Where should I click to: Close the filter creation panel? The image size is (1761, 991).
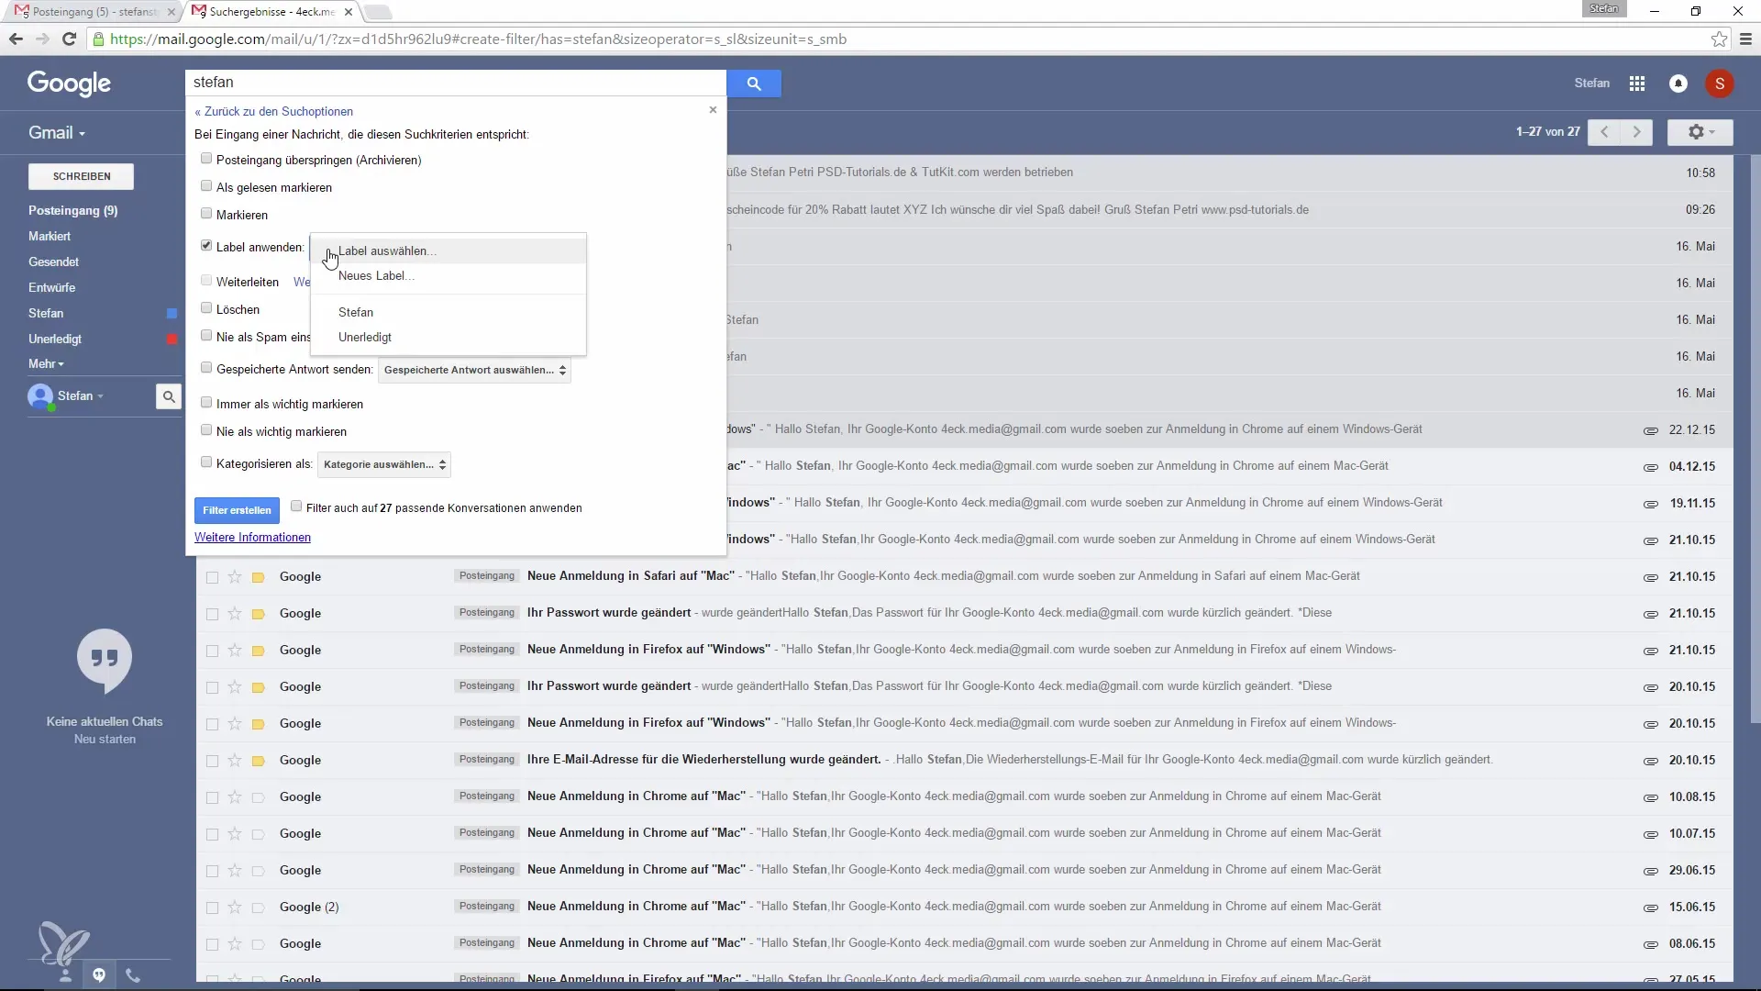coord(713,110)
